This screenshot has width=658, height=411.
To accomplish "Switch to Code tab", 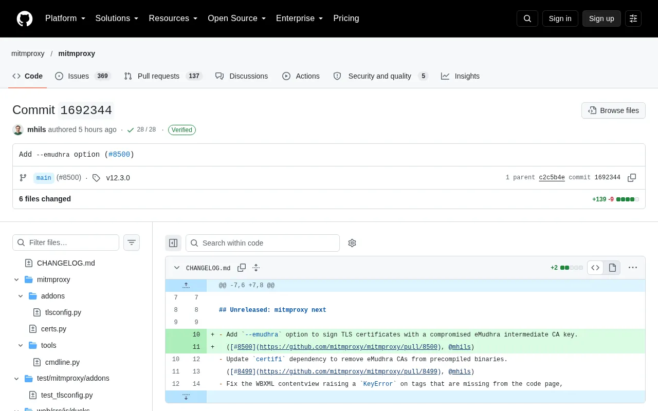I will coord(28,76).
